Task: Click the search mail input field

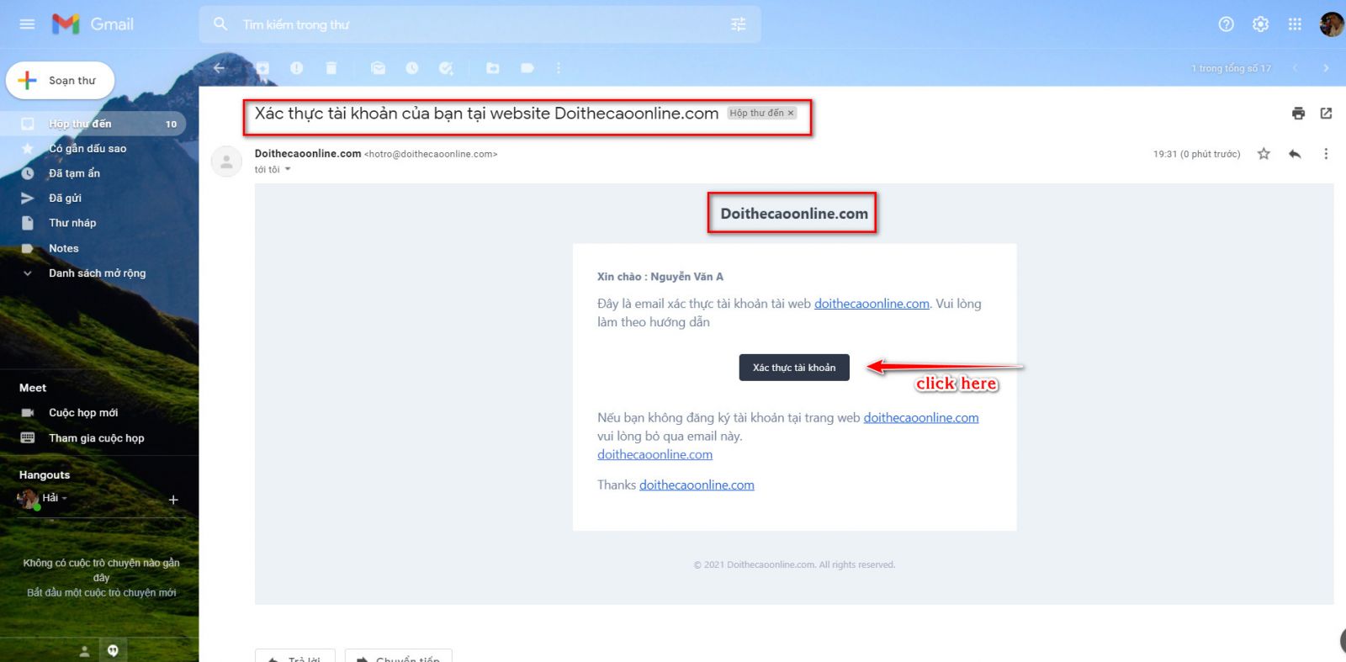Action: pos(480,24)
